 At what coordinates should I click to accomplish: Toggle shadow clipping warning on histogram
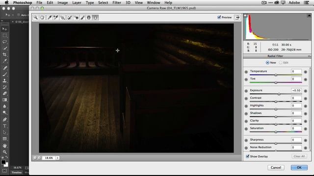click(x=245, y=16)
